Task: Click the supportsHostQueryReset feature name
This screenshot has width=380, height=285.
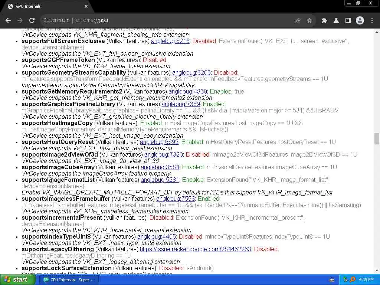Action: click(x=58, y=142)
